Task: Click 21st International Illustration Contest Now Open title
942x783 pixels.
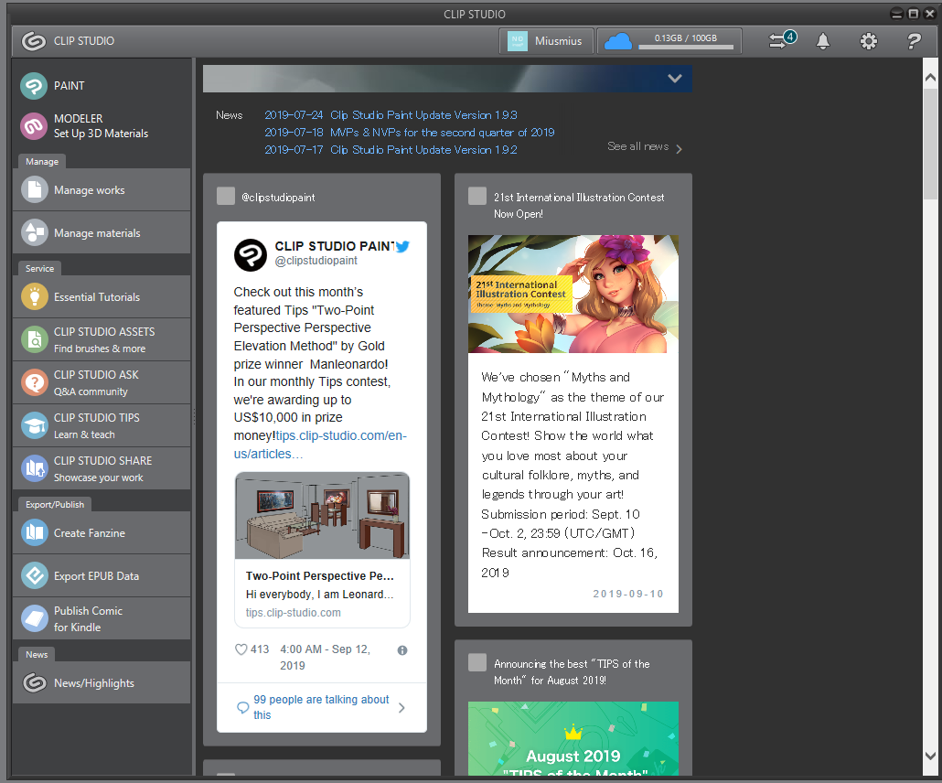Action: click(579, 206)
